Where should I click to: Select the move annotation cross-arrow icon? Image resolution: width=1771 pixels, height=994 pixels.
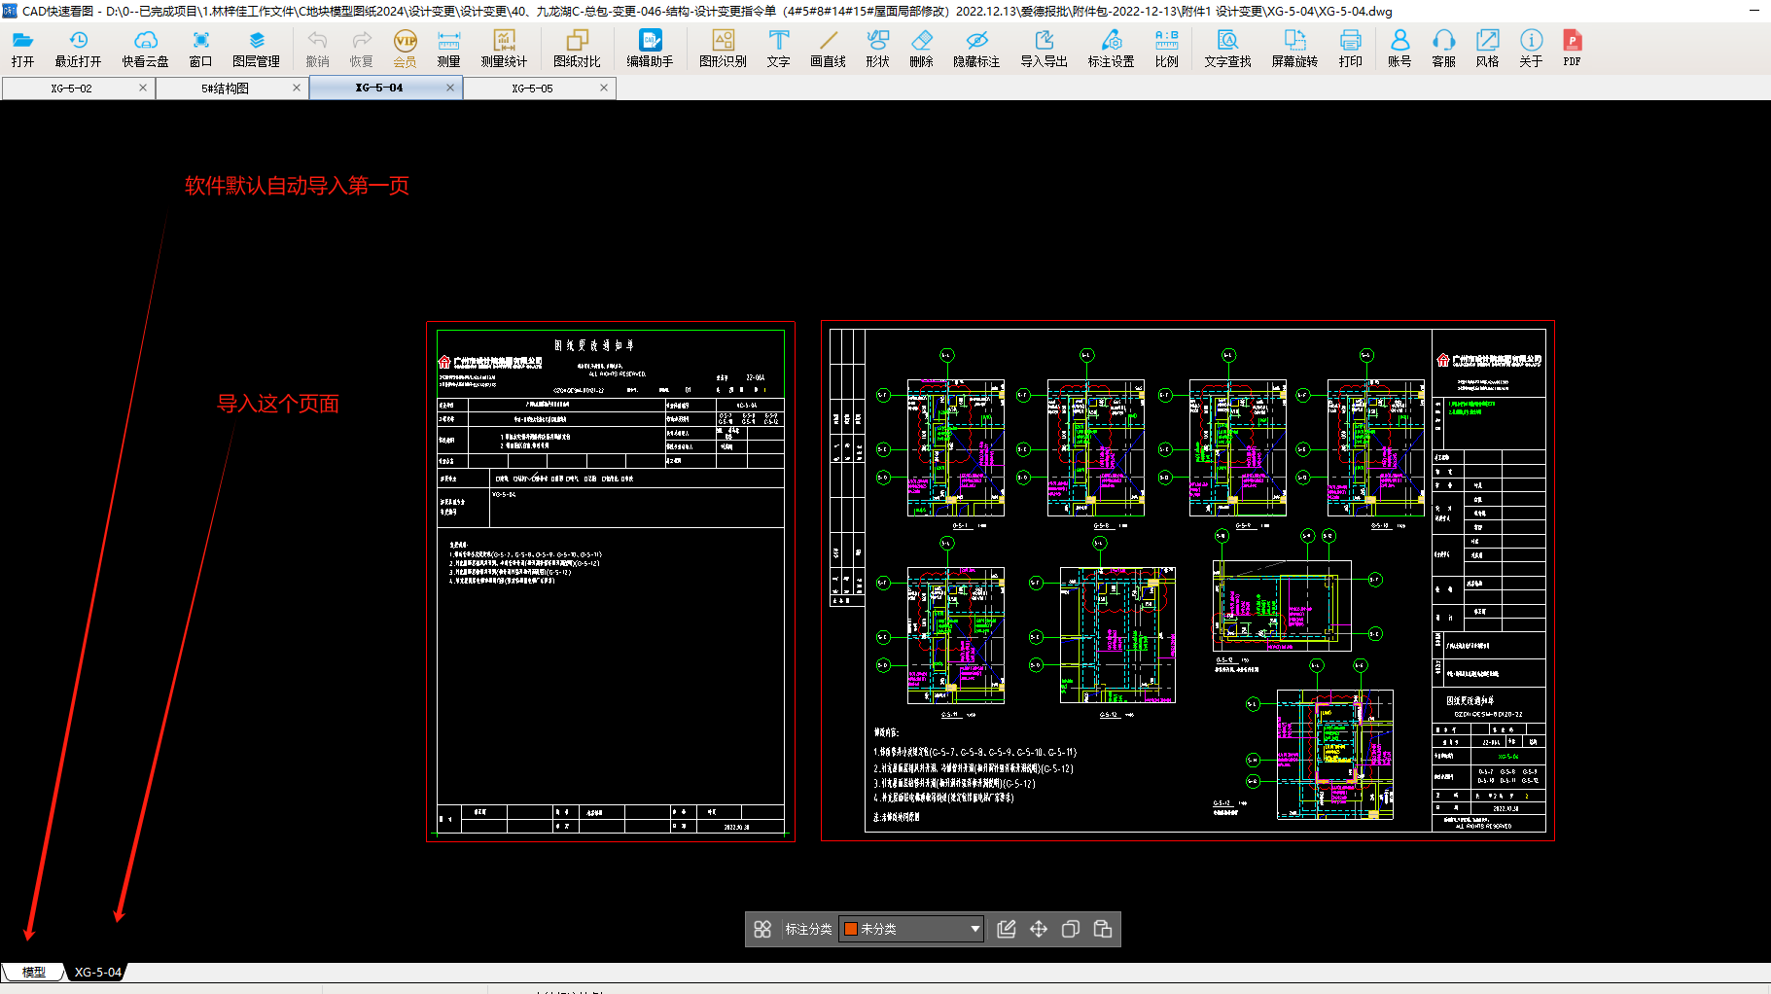[1039, 929]
